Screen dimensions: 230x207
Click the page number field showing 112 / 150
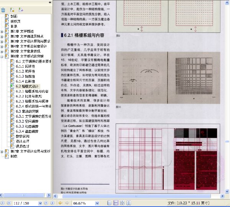(25, 203)
